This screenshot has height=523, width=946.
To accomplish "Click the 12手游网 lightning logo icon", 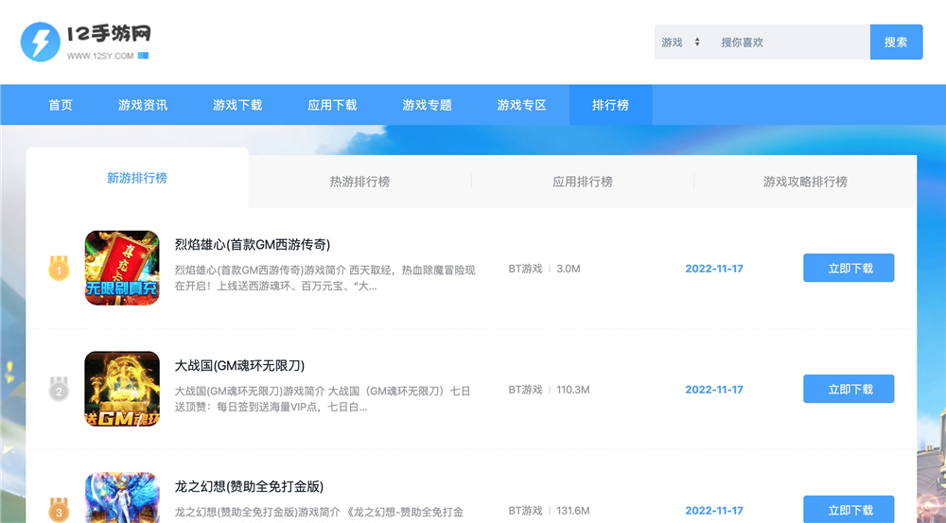I will pos(41,42).
